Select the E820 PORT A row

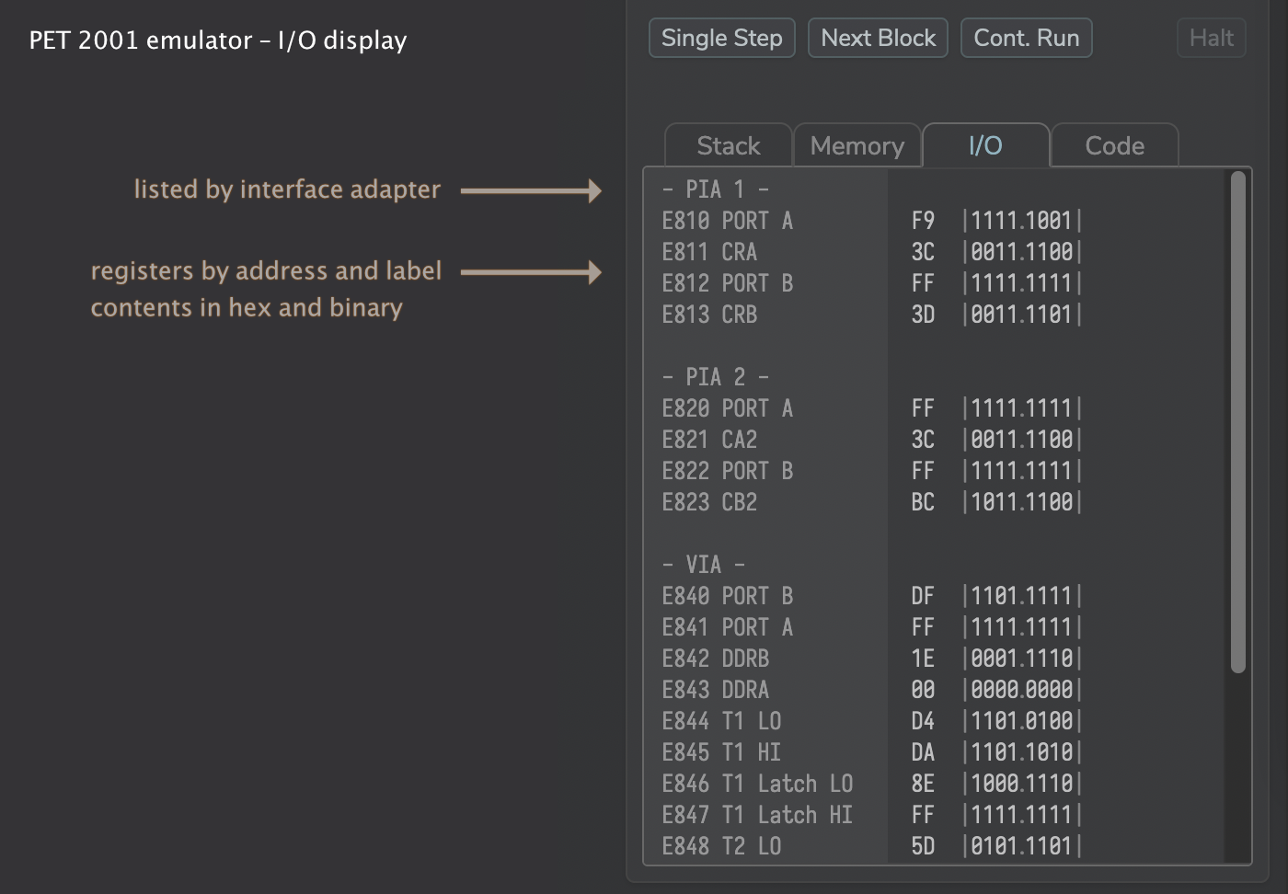936,408
